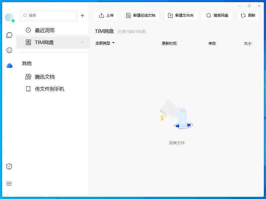
Task: Click the 搜索网盘 search button
Action: (217, 15)
